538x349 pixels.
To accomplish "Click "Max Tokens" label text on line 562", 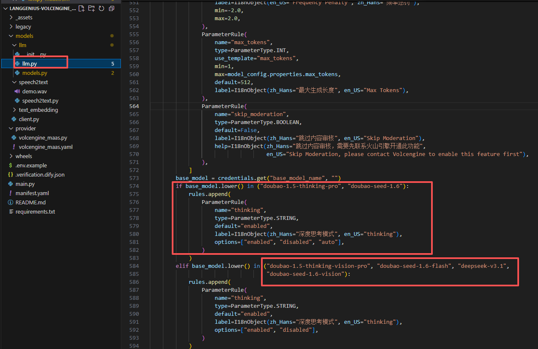I will [383, 90].
